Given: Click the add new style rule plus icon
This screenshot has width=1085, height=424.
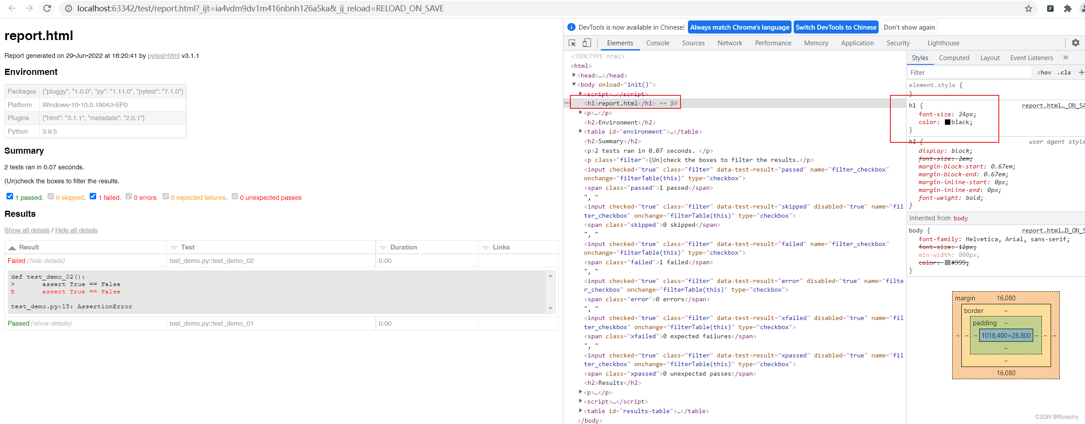Looking at the screenshot, I should (1081, 72).
